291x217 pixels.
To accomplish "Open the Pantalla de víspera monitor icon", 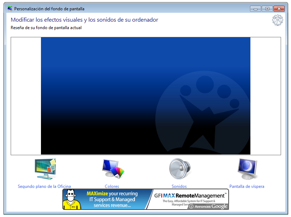I will pyautogui.click(x=246, y=169).
